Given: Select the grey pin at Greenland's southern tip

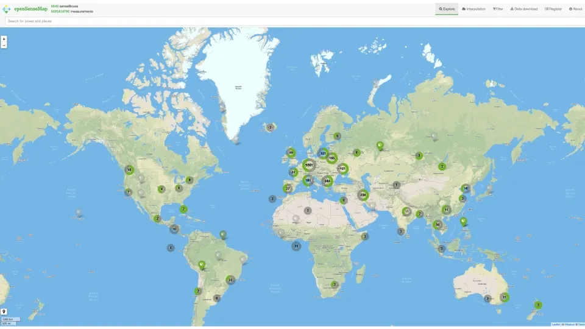Looking at the screenshot, I should (236, 140).
